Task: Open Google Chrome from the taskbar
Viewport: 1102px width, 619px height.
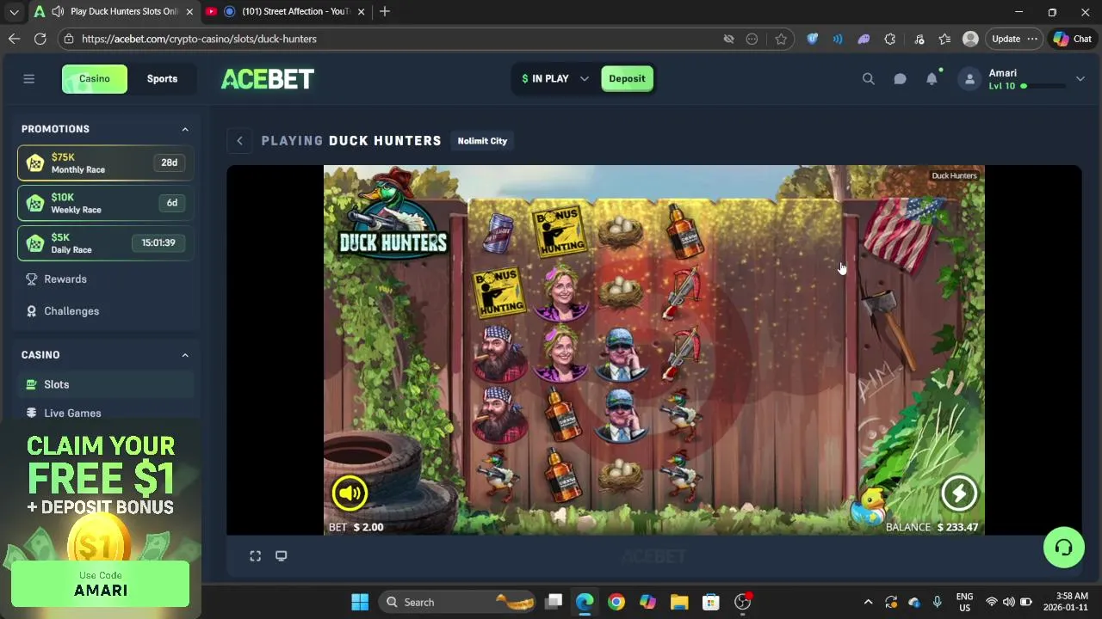Action: click(616, 603)
